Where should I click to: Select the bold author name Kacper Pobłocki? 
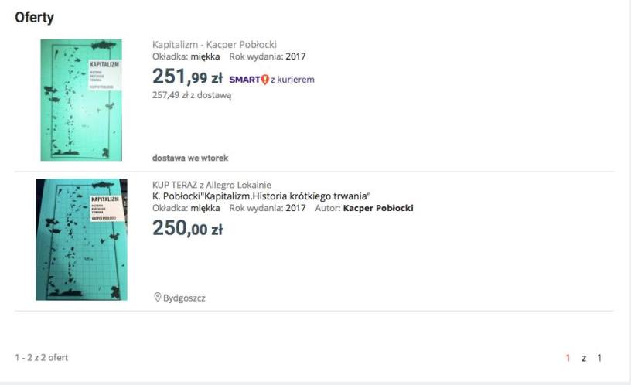[378, 208]
